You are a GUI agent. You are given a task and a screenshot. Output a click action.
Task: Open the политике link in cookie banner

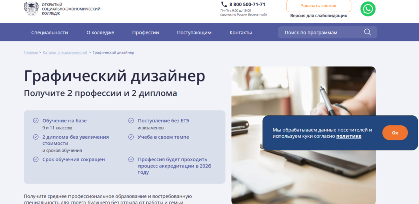(x=348, y=136)
